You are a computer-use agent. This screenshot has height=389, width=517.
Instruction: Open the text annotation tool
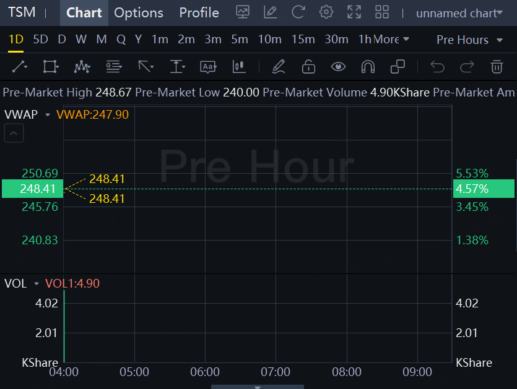[208, 66]
